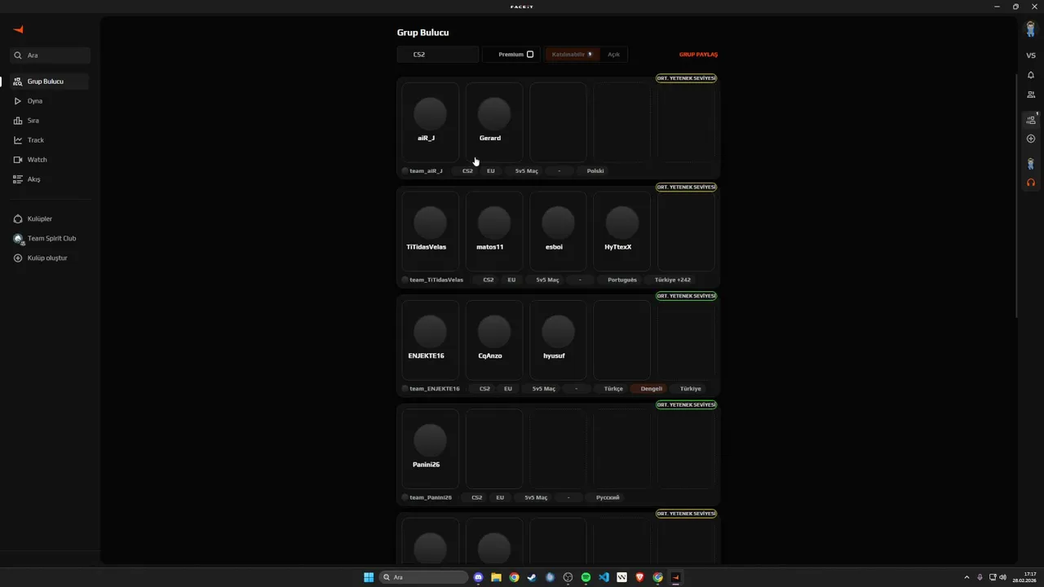Click the VS icon in right sidebar
Viewport: 1044px width, 587px height.
click(x=1031, y=55)
